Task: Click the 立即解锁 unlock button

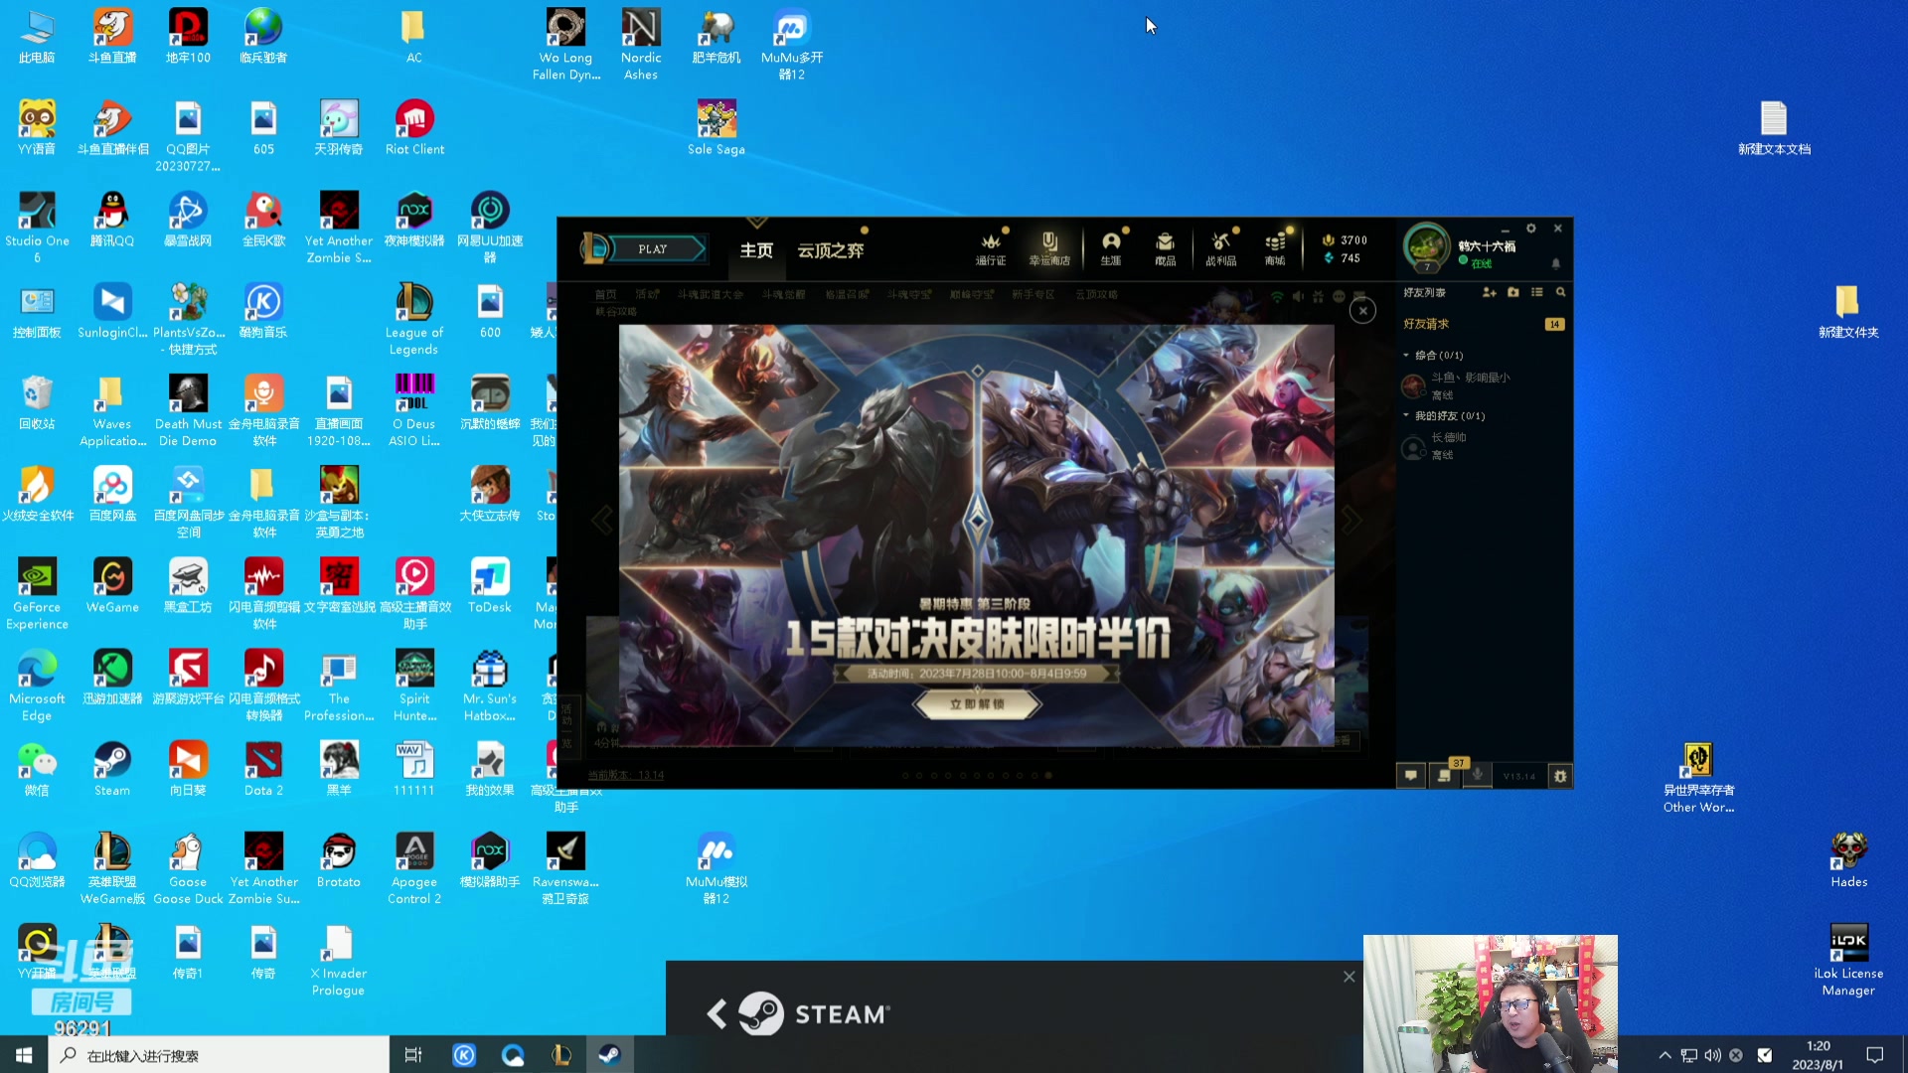Action: [977, 703]
